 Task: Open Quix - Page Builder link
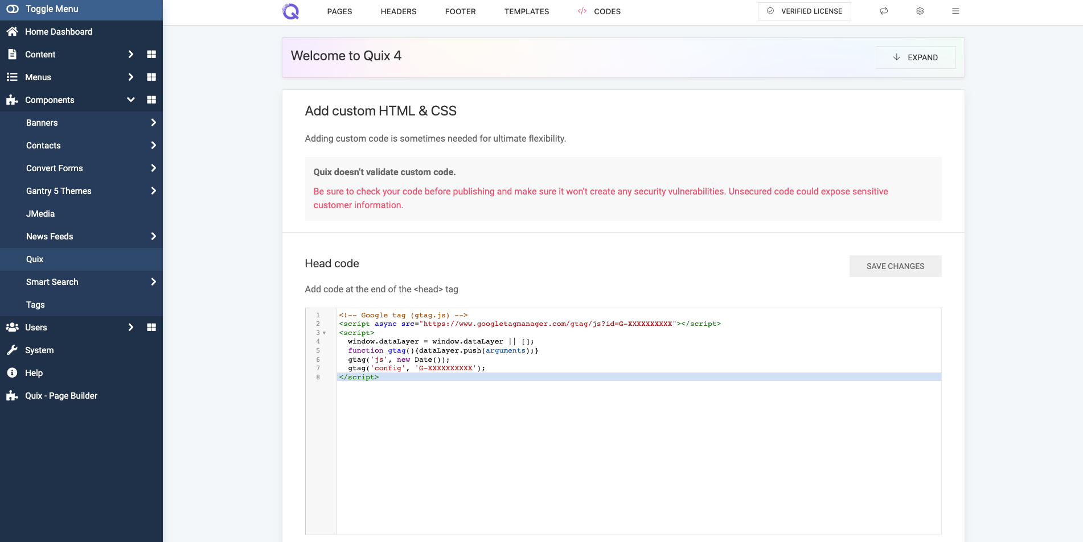[61, 396]
